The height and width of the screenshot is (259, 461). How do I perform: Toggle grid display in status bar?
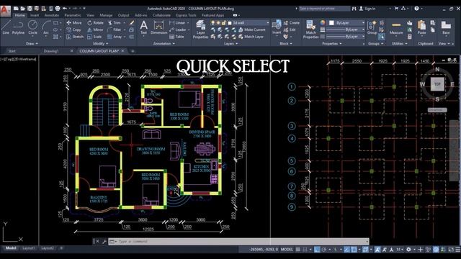click(x=297, y=250)
